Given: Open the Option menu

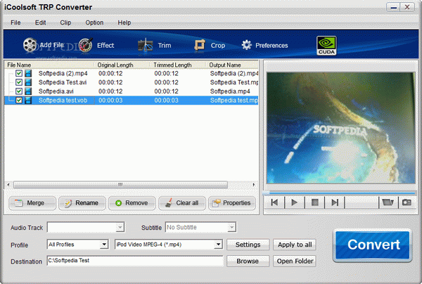Looking at the screenshot, I should [x=94, y=22].
